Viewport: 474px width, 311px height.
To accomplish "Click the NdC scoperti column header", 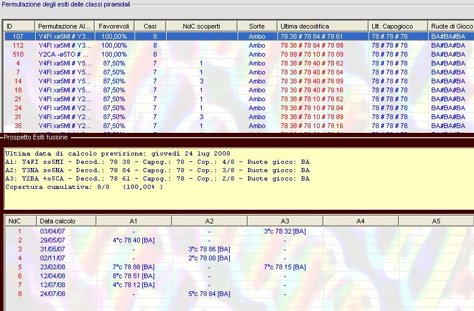I will click(x=202, y=26).
